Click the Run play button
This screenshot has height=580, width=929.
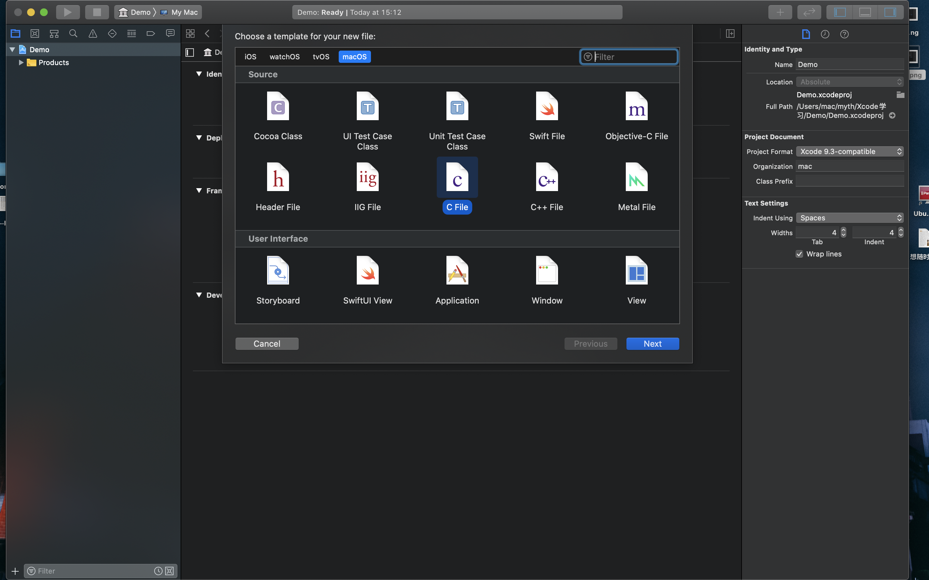67,12
